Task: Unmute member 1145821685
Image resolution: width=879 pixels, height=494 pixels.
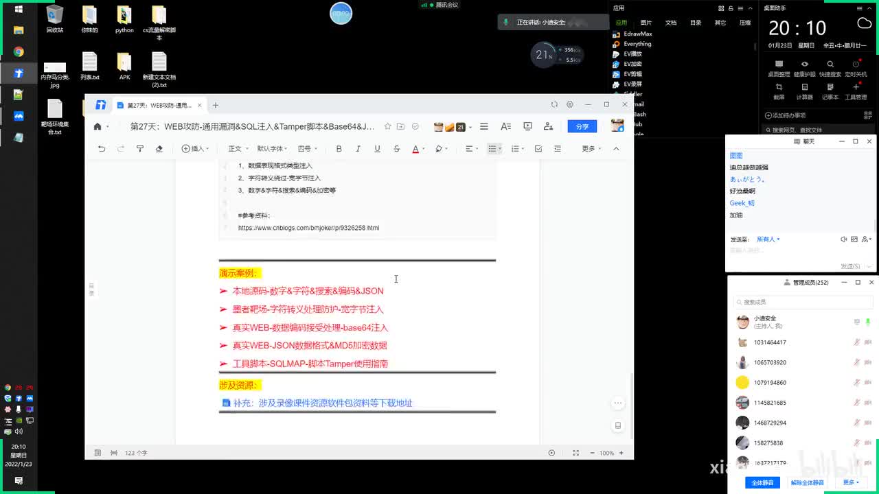Action: click(x=857, y=403)
